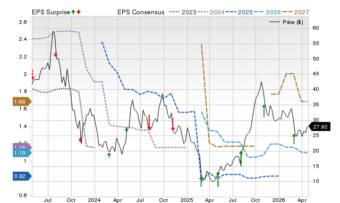The width and height of the screenshot is (340, 203).
Task: Click the 2026 EPS consensus legend entry
Action: click(267, 12)
